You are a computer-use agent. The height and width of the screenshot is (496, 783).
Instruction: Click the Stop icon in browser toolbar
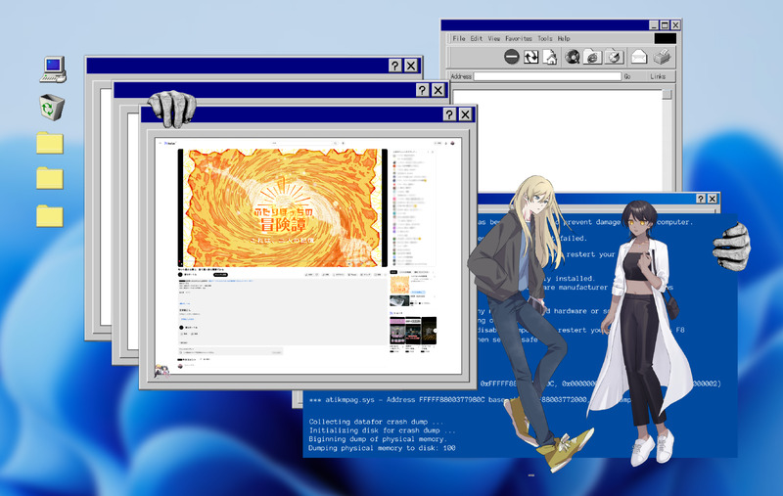point(511,57)
